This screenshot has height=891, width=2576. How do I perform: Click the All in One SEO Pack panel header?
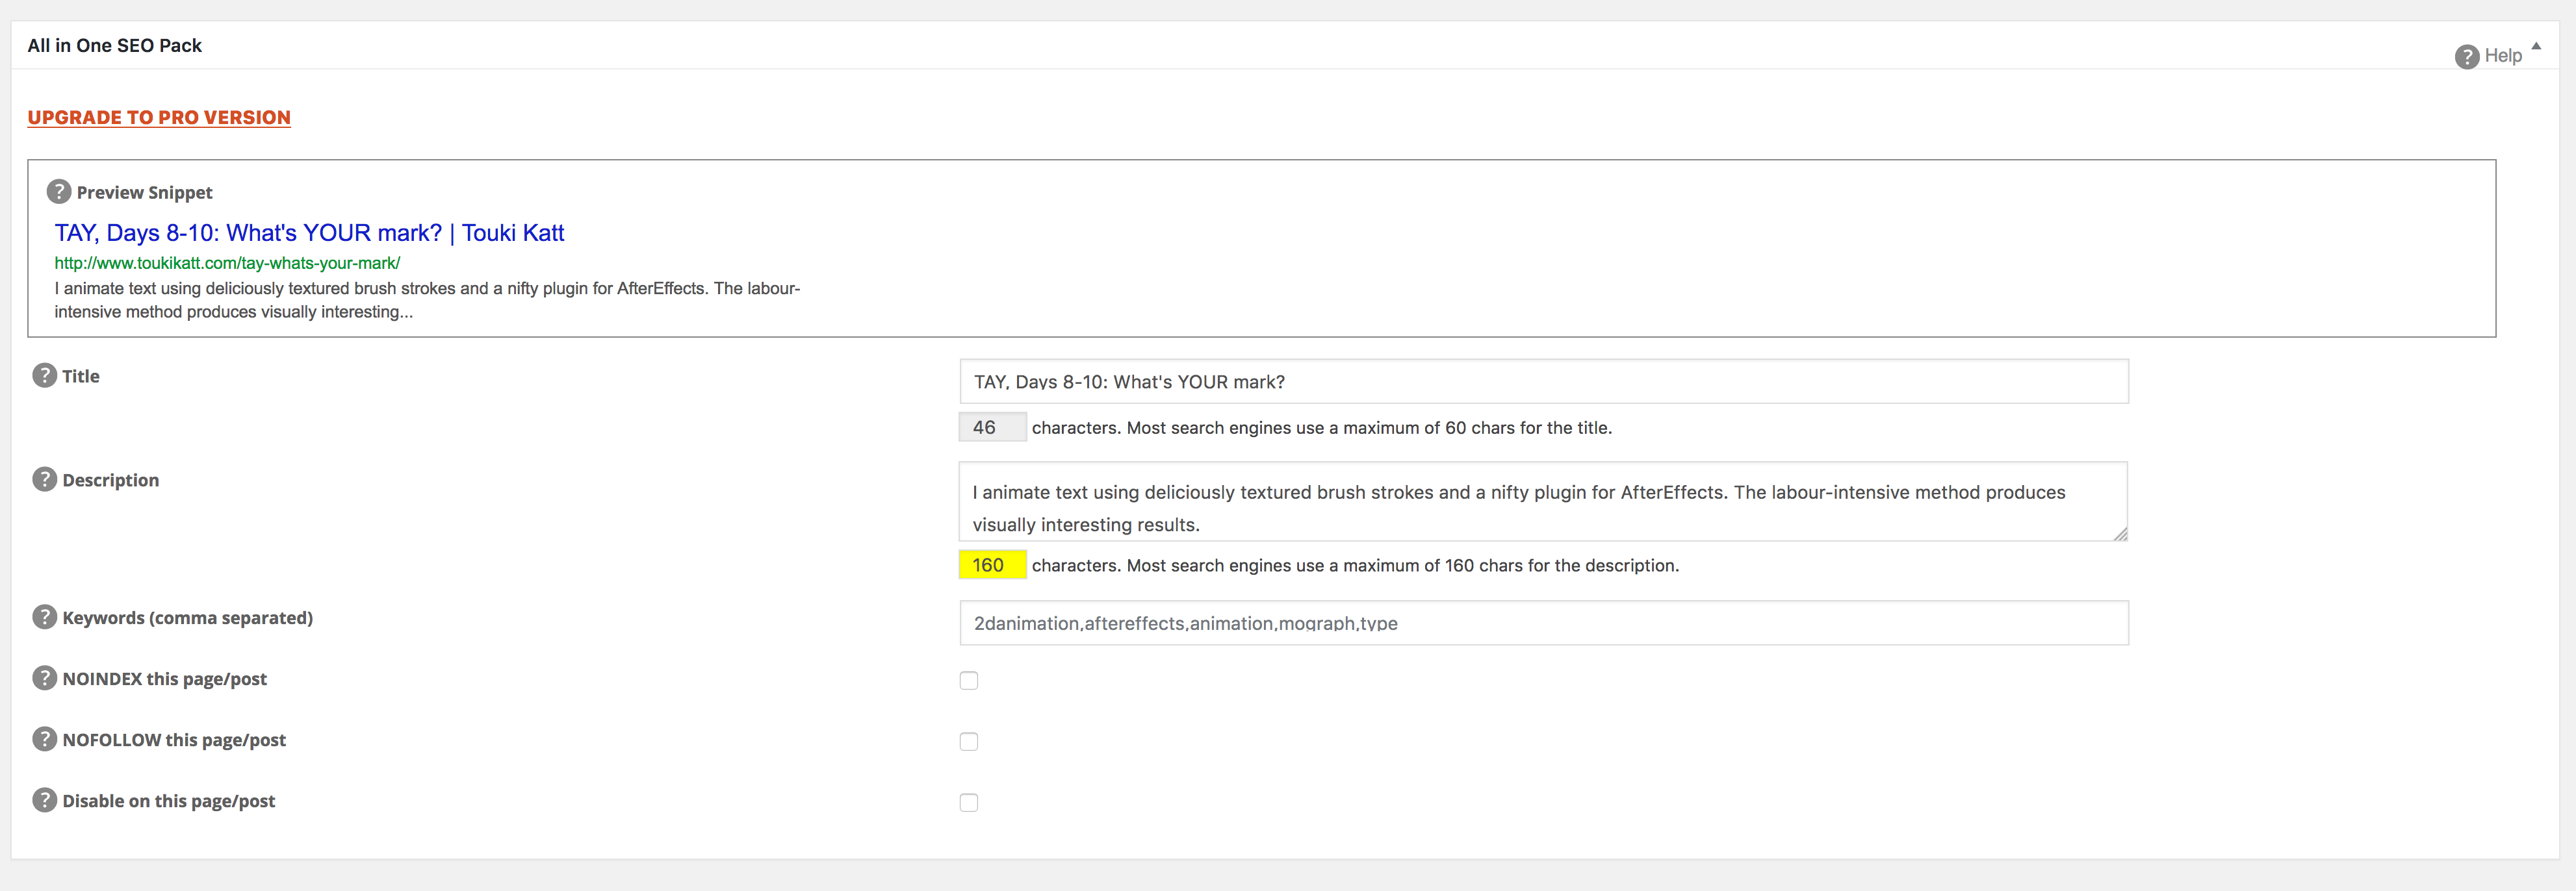click(x=115, y=46)
